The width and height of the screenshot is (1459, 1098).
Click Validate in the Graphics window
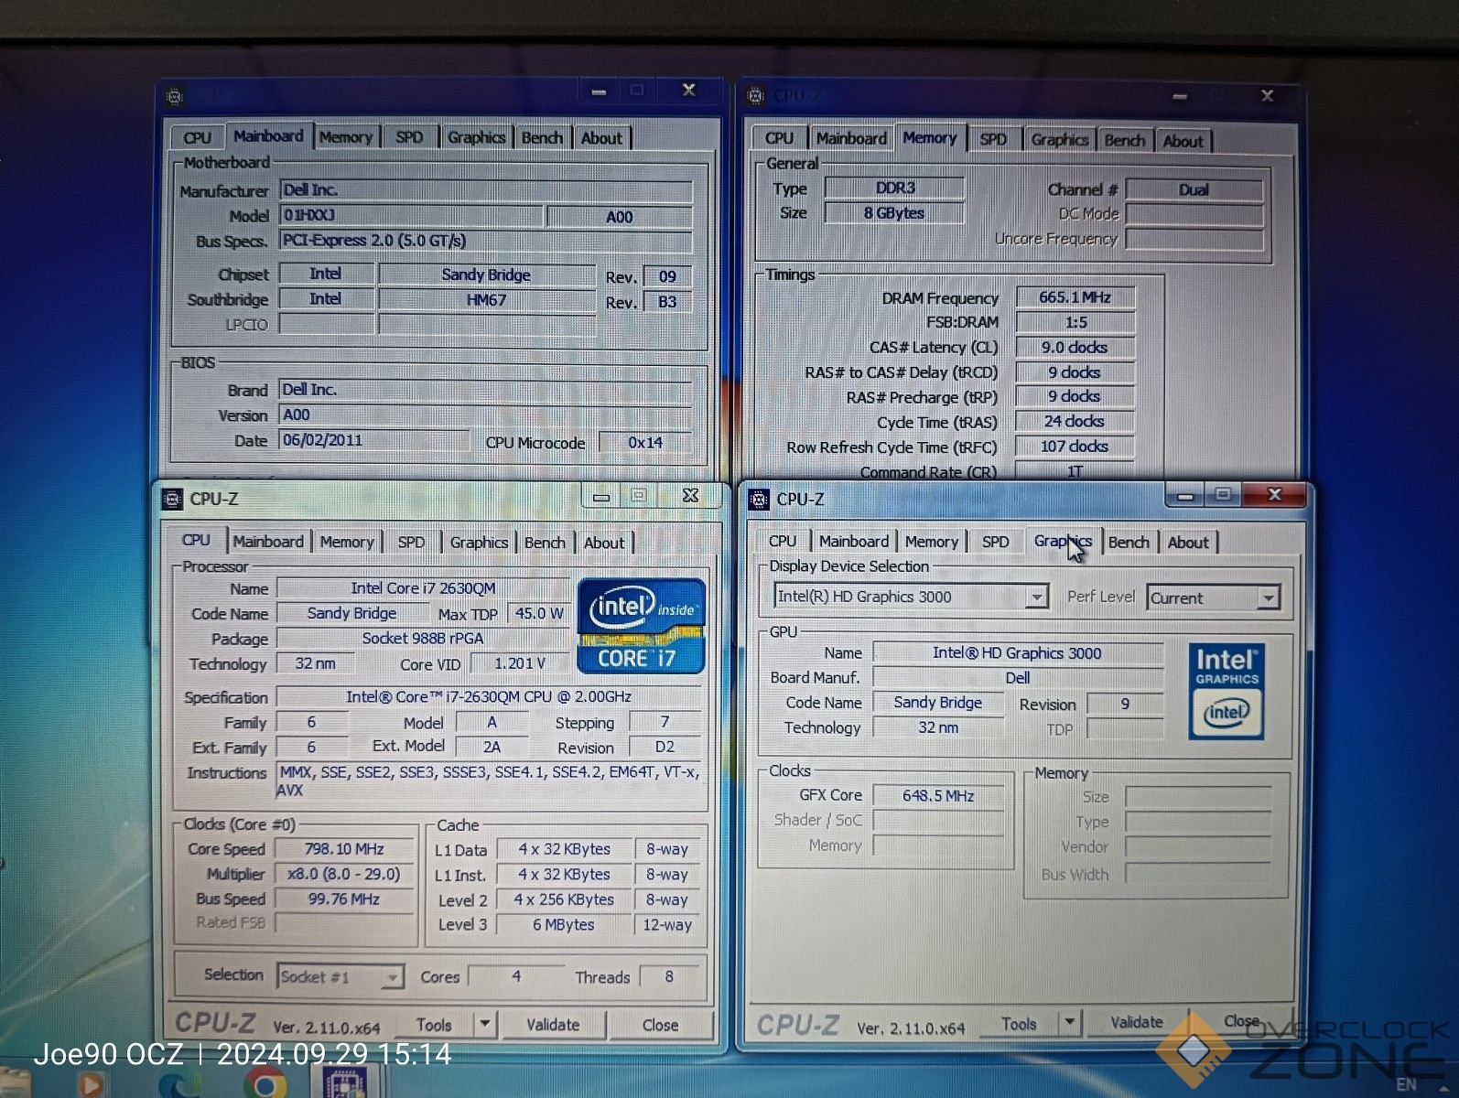[1137, 1022]
